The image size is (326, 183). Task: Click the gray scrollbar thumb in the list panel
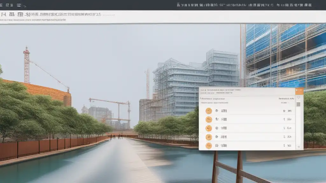(x=298, y=104)
